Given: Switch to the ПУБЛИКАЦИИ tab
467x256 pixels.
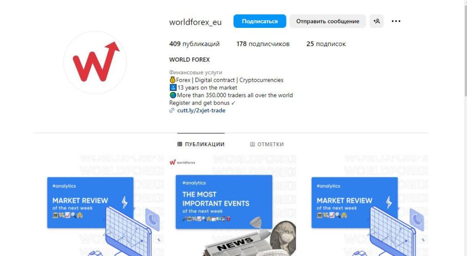Looking at the screenshot, I should point(201,144).
